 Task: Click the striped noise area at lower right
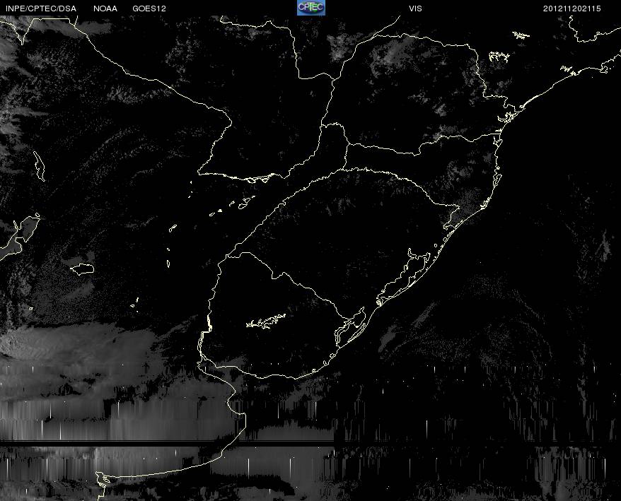pyautogui.click(x=475, y=435)
